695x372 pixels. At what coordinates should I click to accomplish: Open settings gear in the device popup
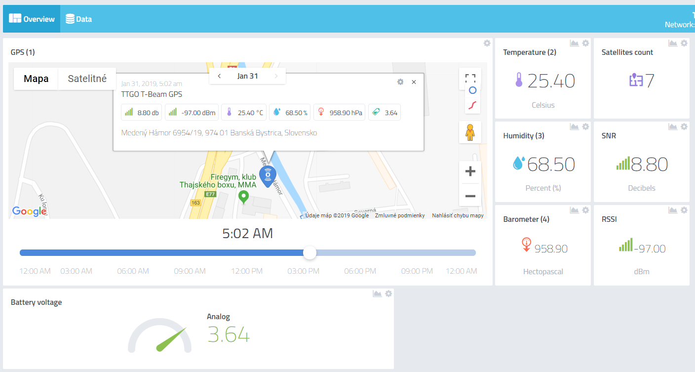(400, 82)
